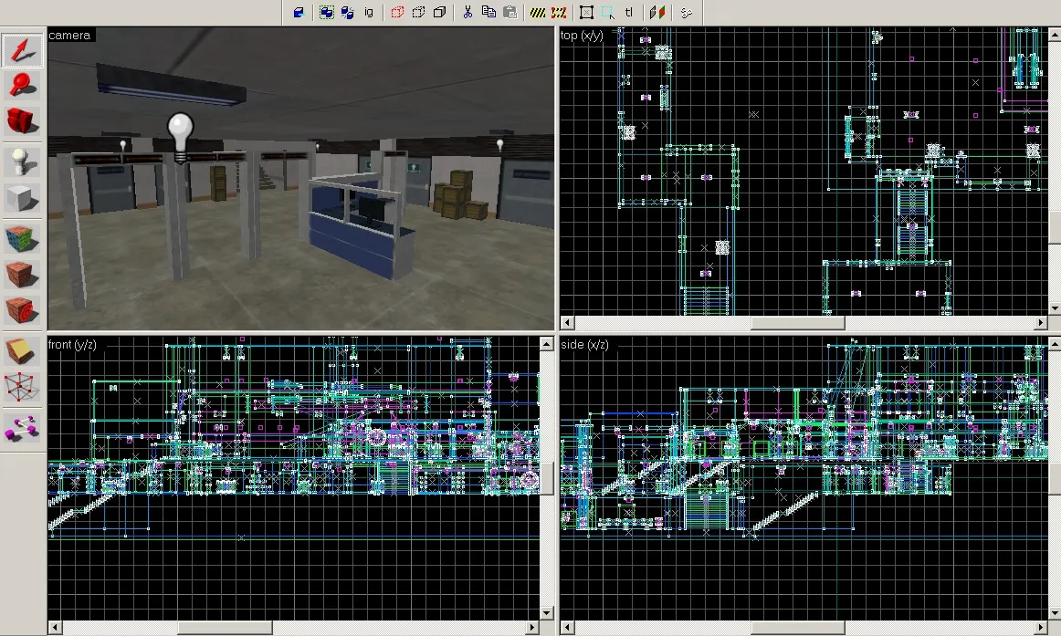Pick the Block creation tool
This screenshot has width=1061, height=636.
coord(23,198)
